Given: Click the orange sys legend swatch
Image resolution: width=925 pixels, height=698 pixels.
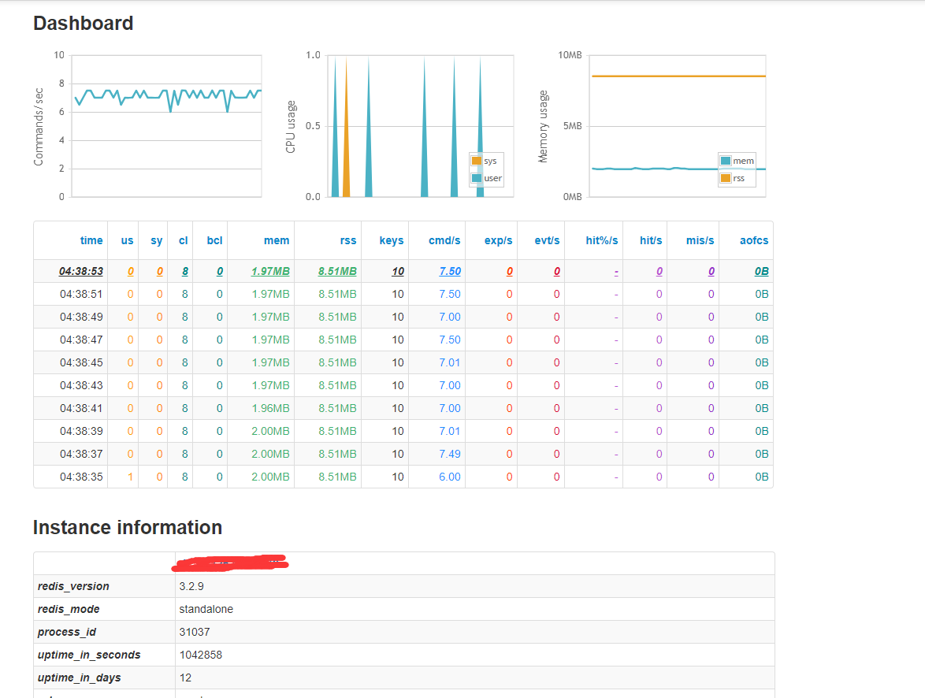Looking at the screenshot, I should (477, 161).
